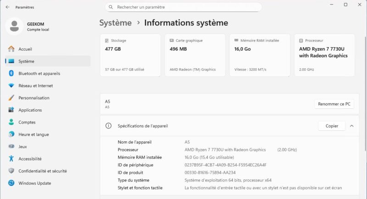This screenshot has width=367, height=199.
Task: Click the search magnifier icon
Action: 111,7
